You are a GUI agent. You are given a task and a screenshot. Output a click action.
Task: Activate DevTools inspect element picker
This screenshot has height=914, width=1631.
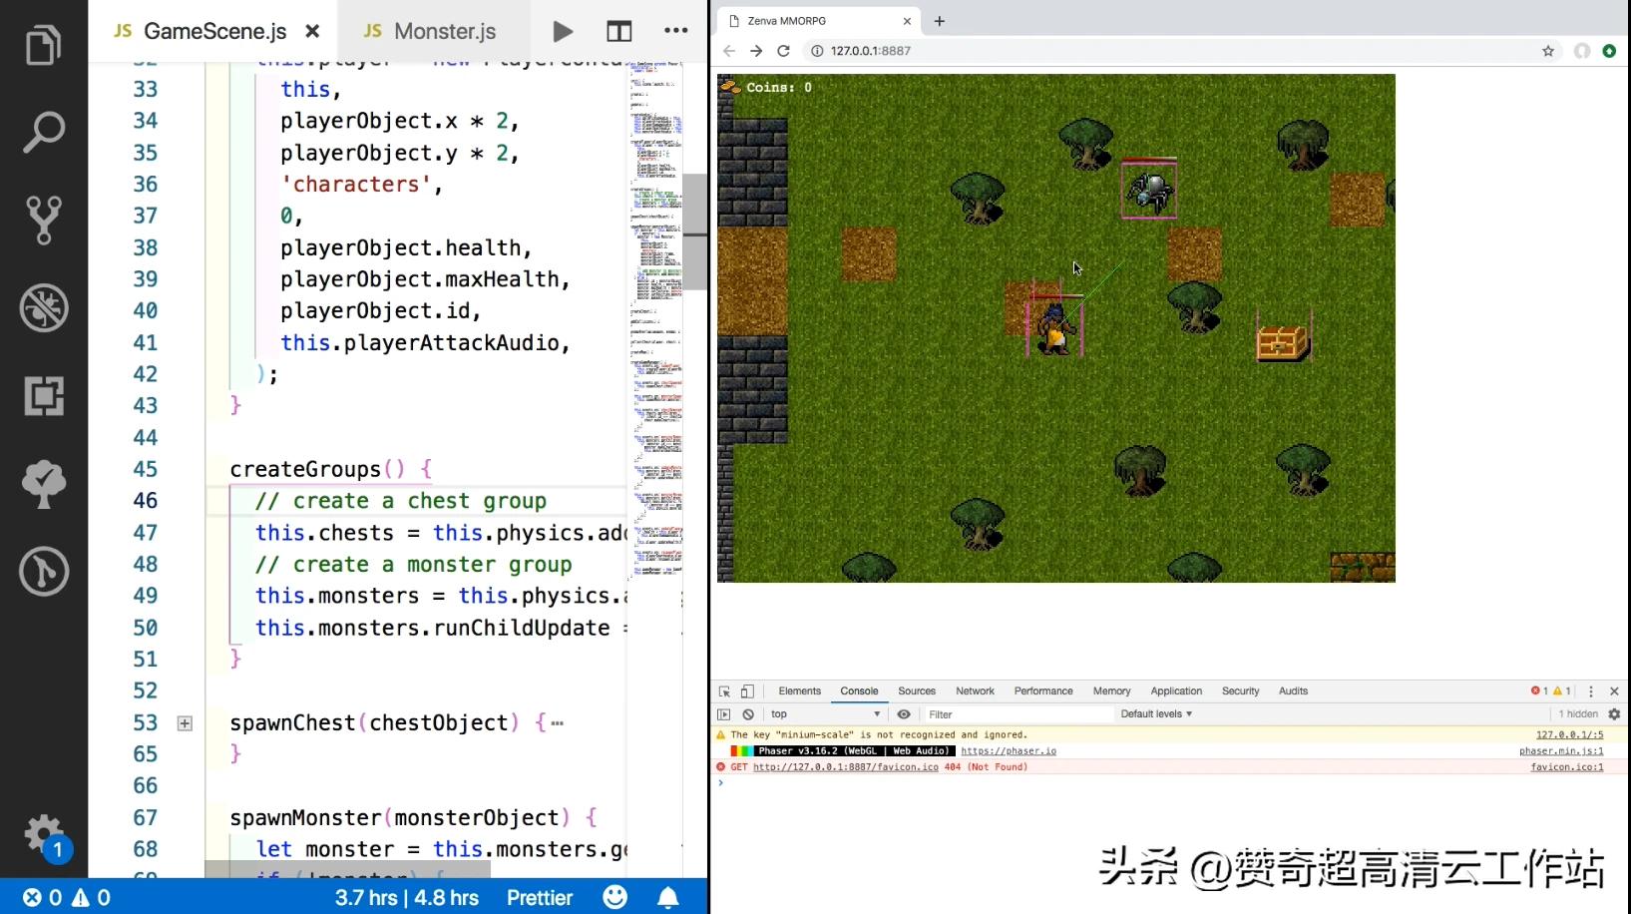click(725, 691)
